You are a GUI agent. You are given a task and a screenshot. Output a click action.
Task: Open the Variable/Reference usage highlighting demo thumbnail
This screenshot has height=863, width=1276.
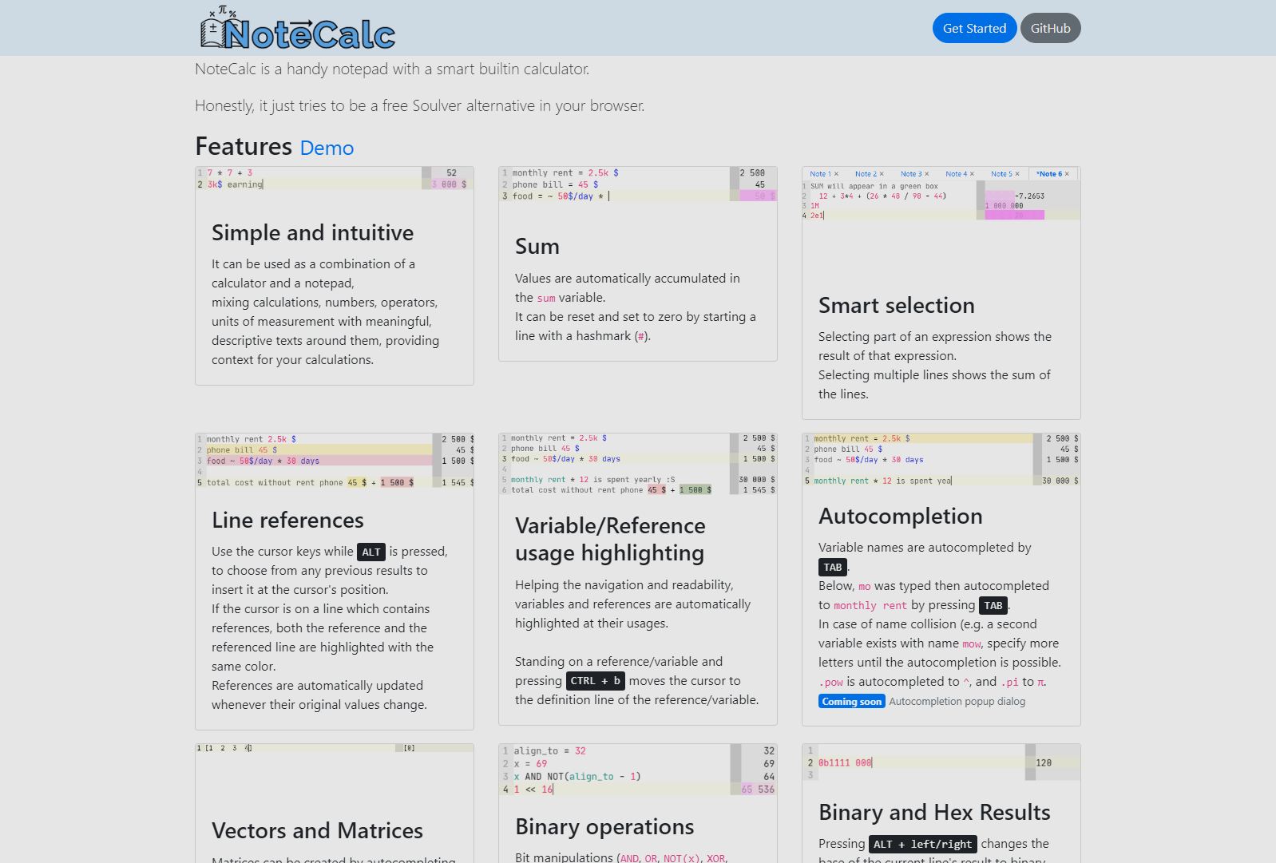point(638,464)
